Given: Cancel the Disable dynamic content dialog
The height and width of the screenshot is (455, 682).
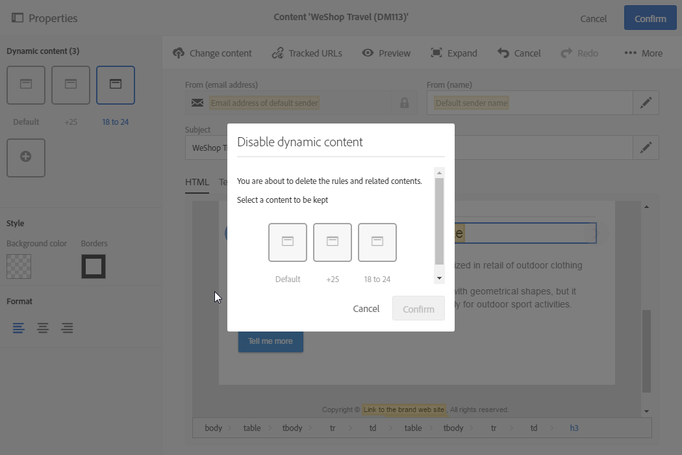Looking at the screenshot, I should tap(366, 309).
